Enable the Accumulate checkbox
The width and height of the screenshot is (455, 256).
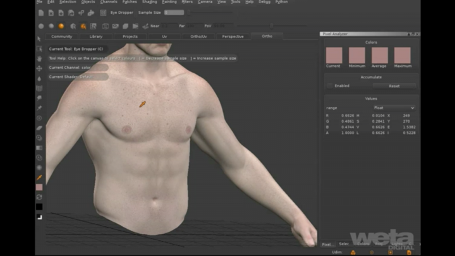(x=330, y=85)
